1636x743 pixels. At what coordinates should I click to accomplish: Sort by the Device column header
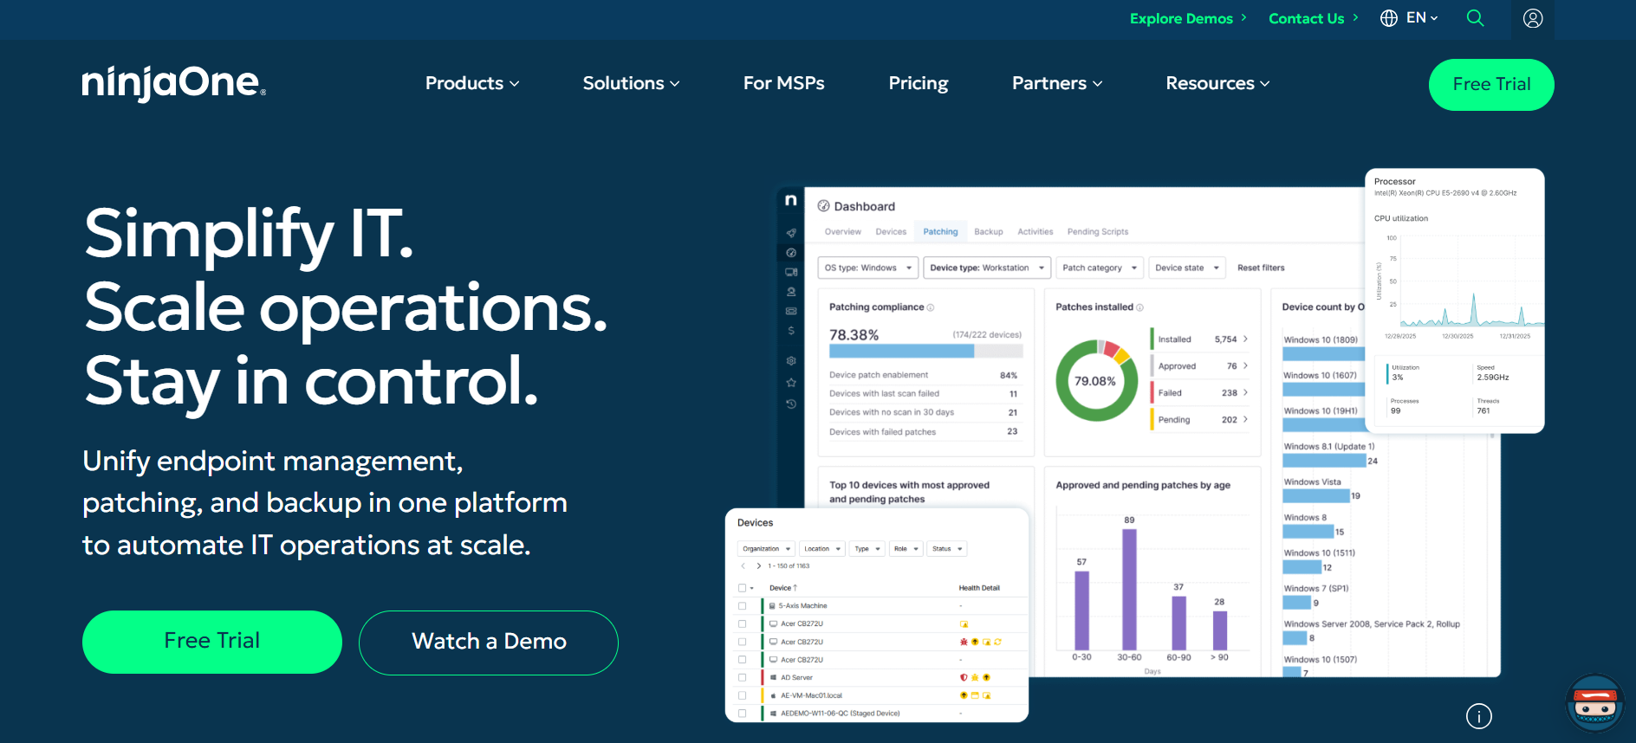[x=782, y=588]
